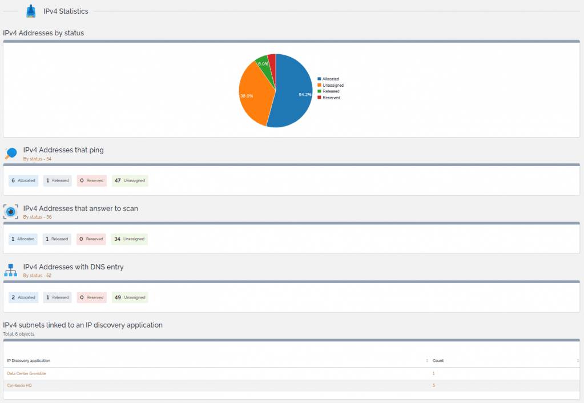Click the '34 Unassigned' badge in scan section
This screenshot has height=403, width=584.
click(x=128, y=239)
